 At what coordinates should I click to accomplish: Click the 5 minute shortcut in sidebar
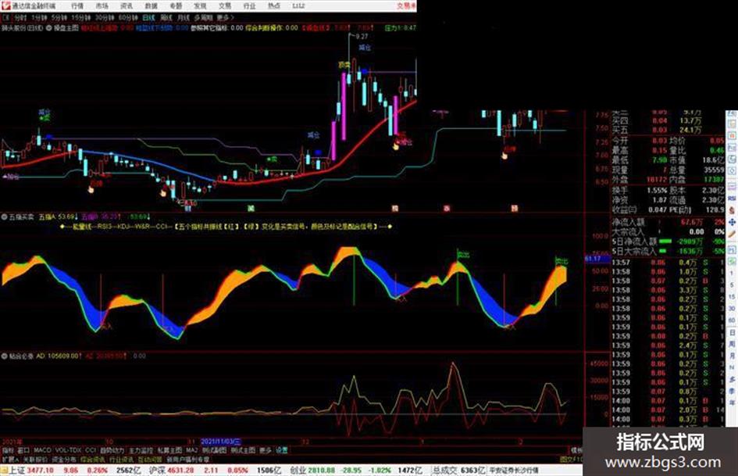pyautogui.click(x=732, y=285)
